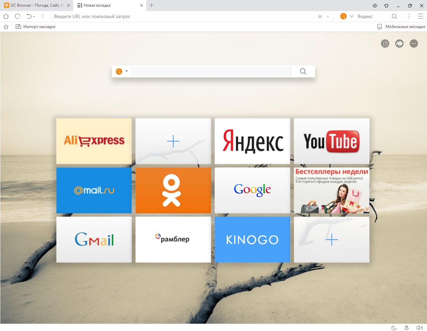Open the round three-dots more options button

pyautogui.click(x=414, y=44)
